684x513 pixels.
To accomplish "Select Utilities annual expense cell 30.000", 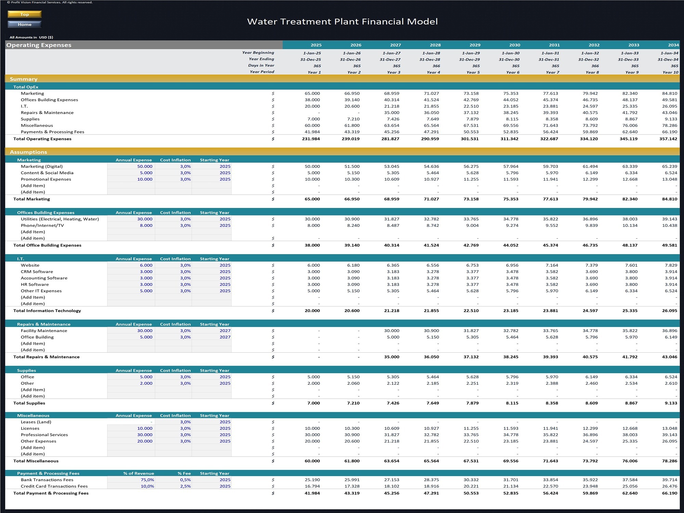I will [x=131, y=219].
